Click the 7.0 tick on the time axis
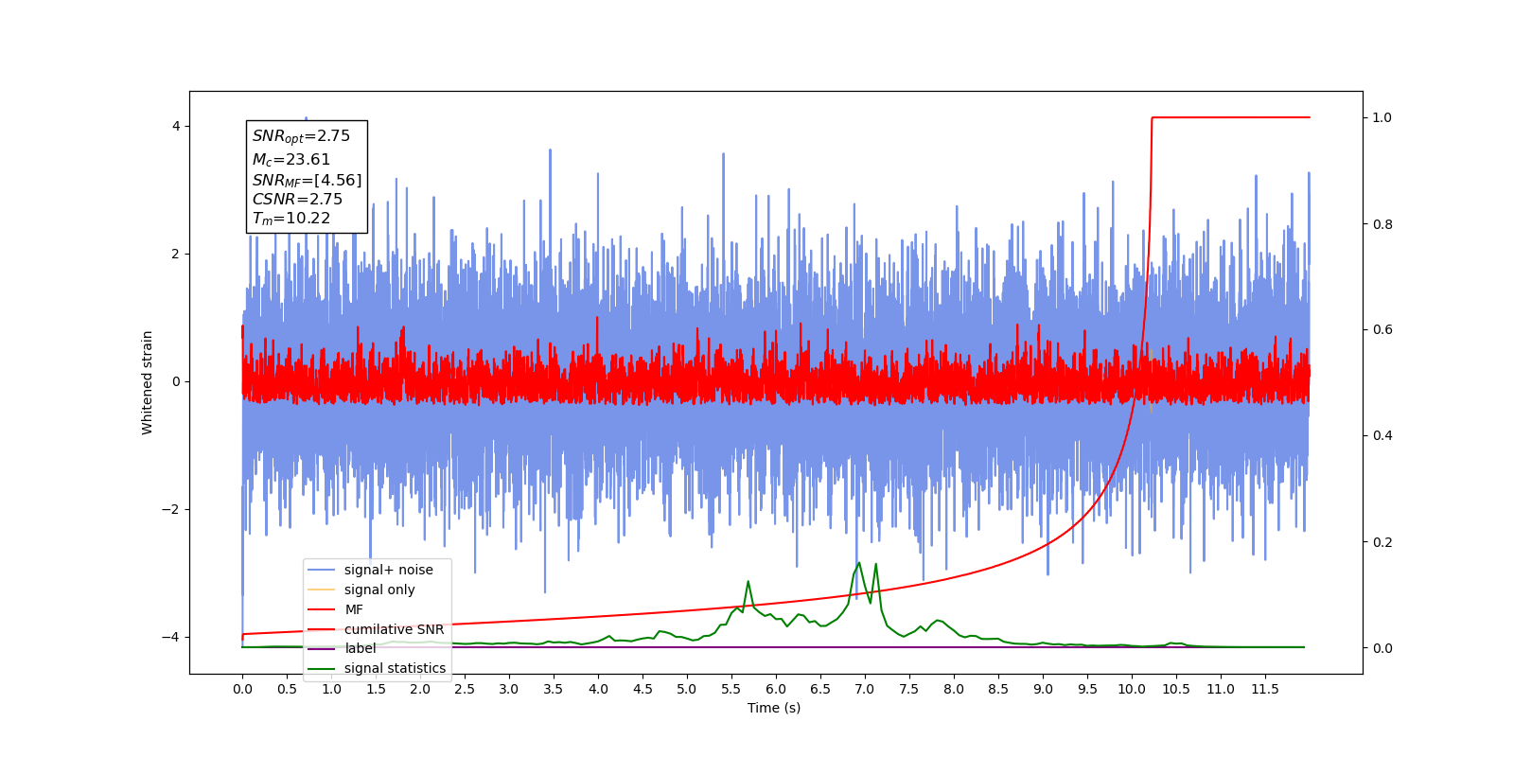 click(x=865, y=689)
